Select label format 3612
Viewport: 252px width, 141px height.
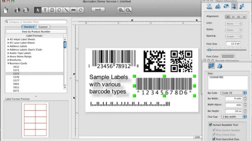click(x=16, y=67)
